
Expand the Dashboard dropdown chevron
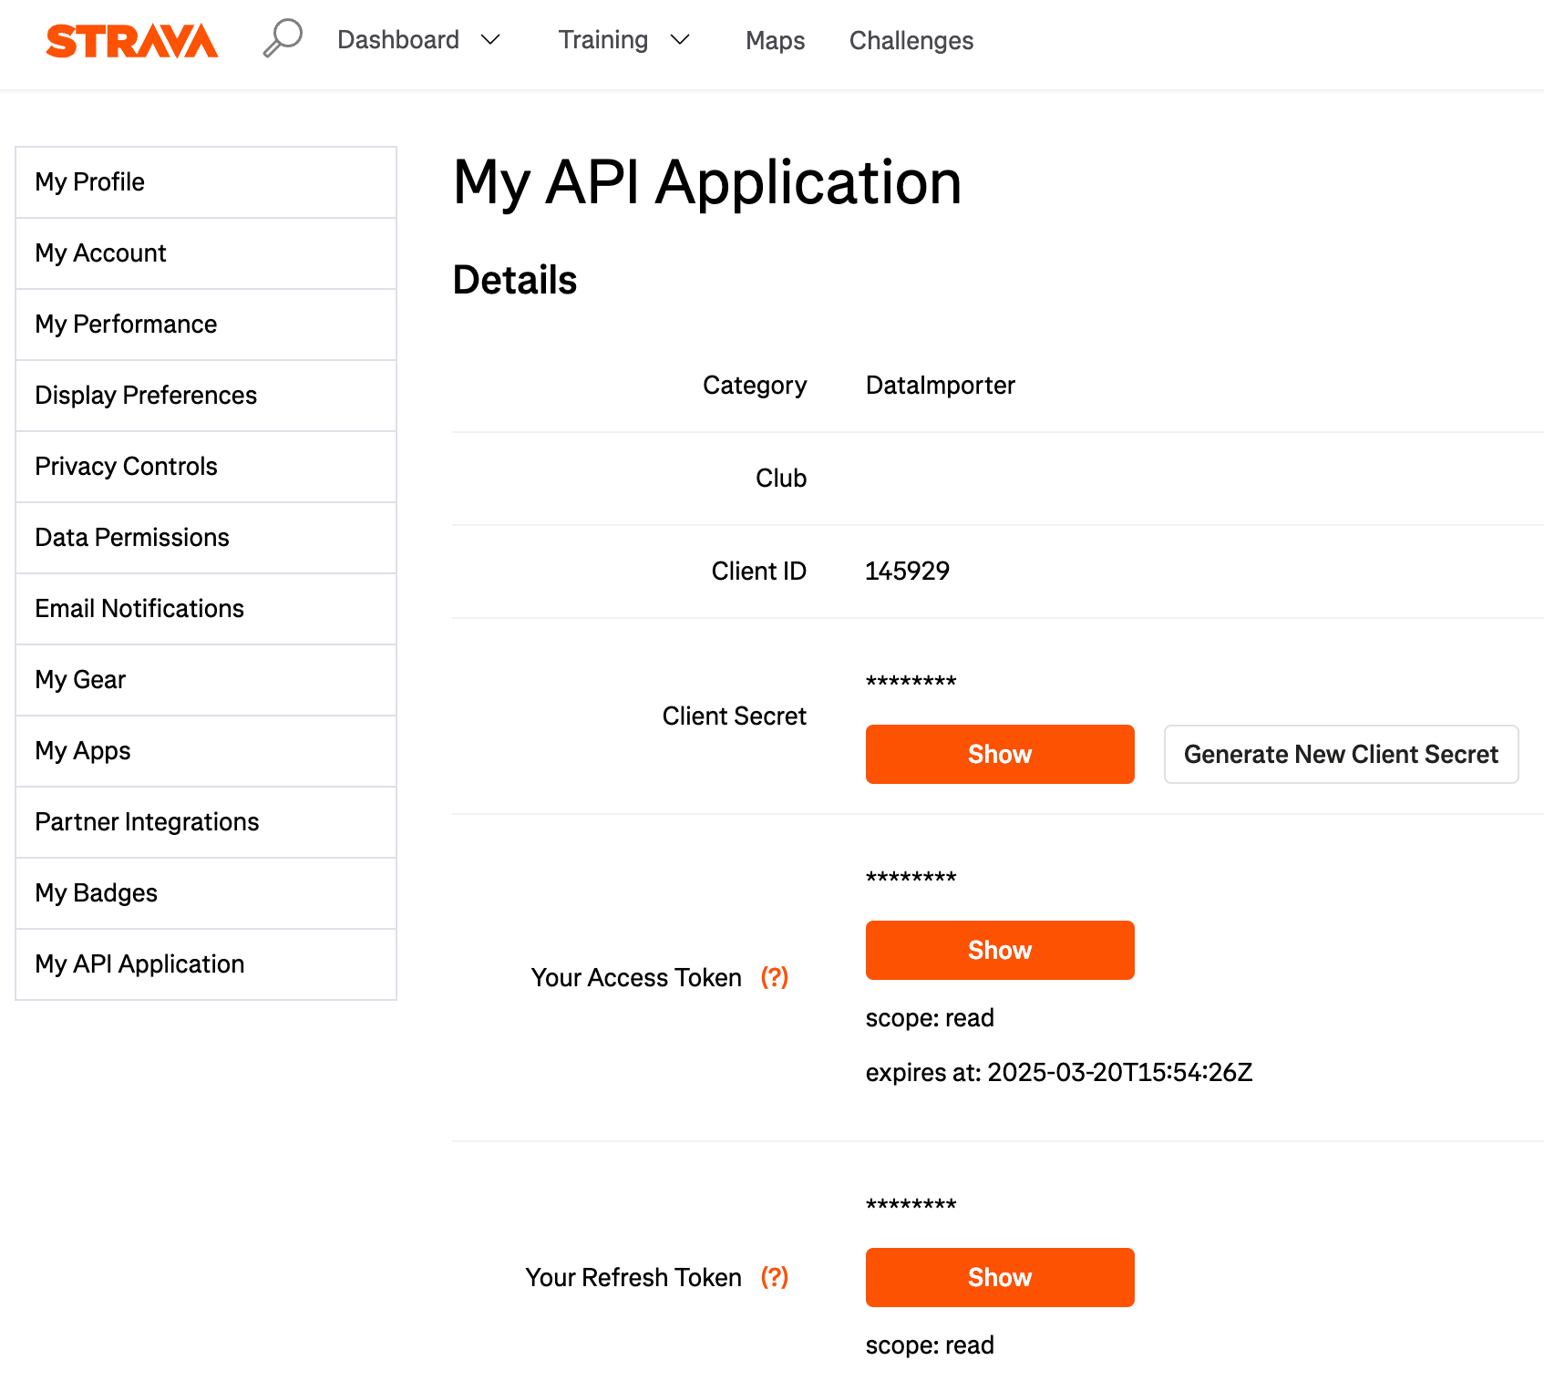click(x=490, y=39)
